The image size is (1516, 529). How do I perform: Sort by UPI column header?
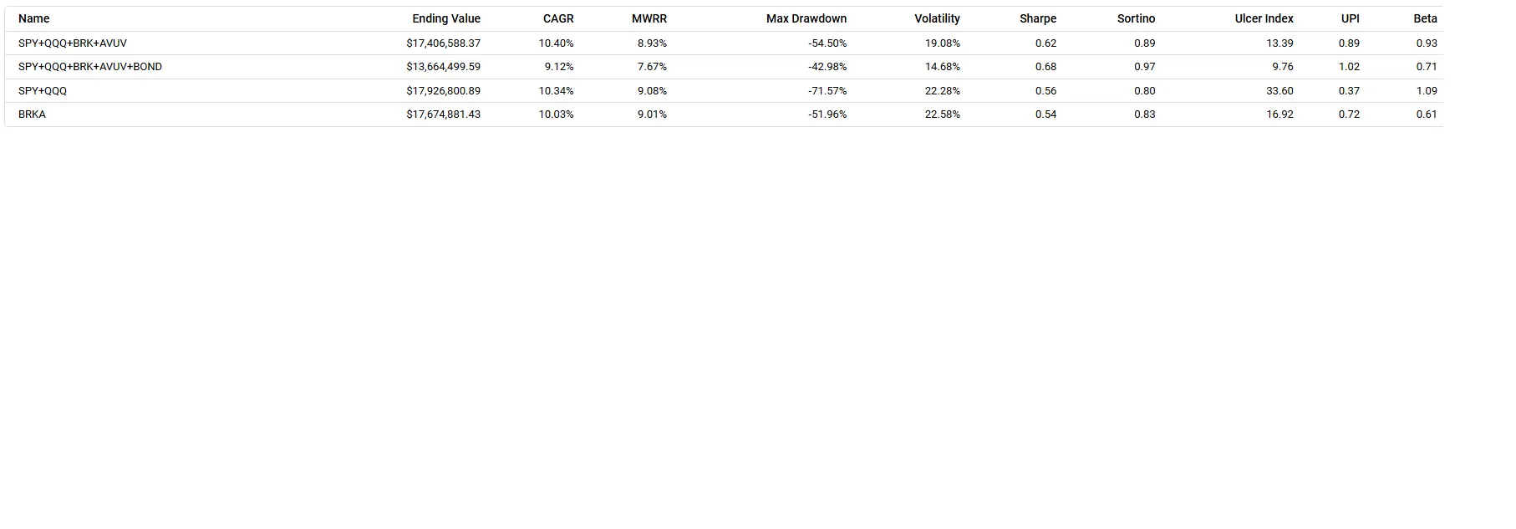tap(1351, 18)
